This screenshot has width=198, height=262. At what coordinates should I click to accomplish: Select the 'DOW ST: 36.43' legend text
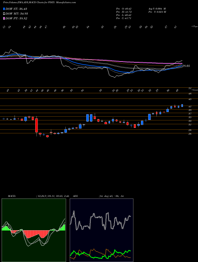pyautogui.click(x=16, y=9)
